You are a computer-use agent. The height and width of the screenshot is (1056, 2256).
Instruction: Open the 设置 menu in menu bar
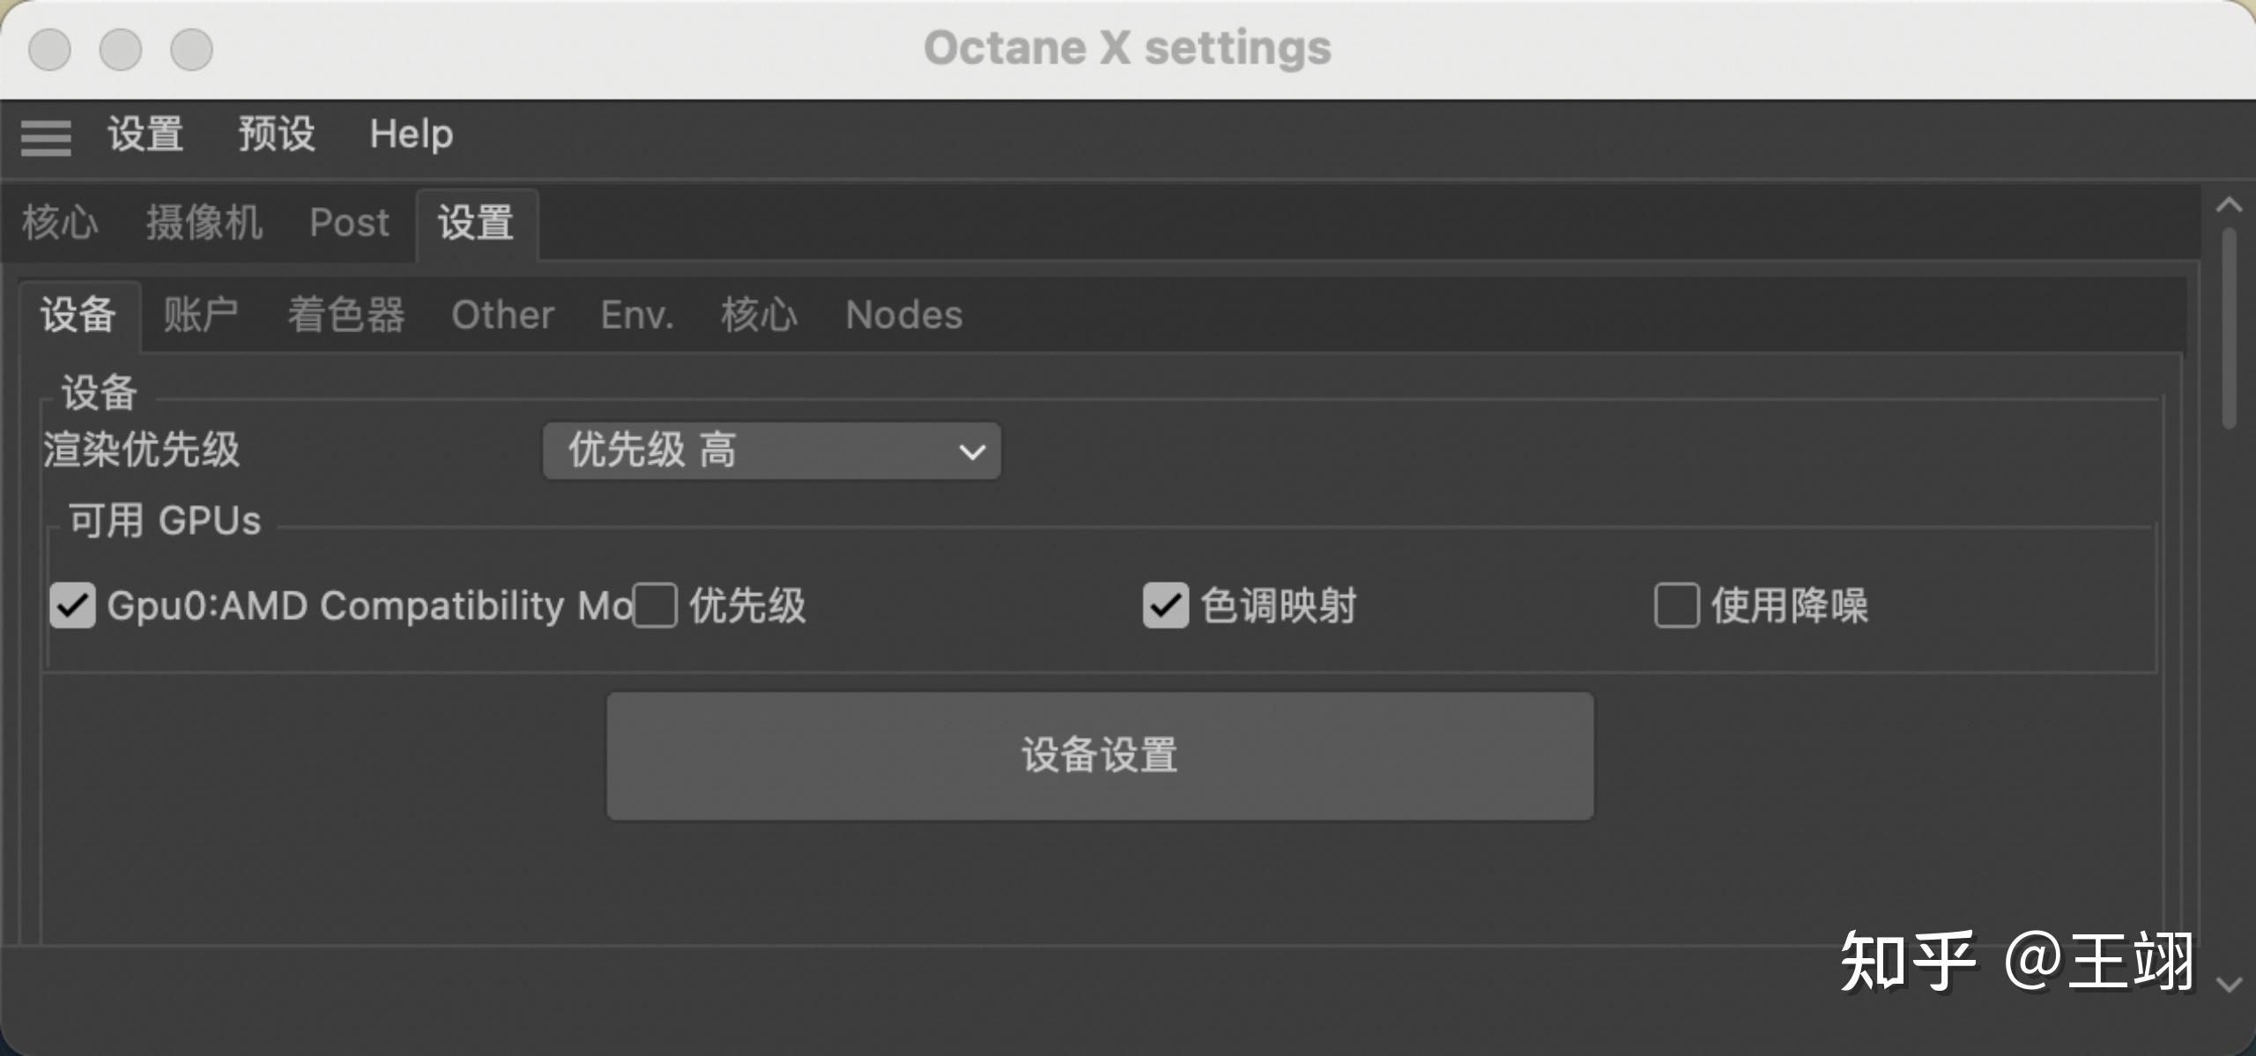(x=145, y=136)
